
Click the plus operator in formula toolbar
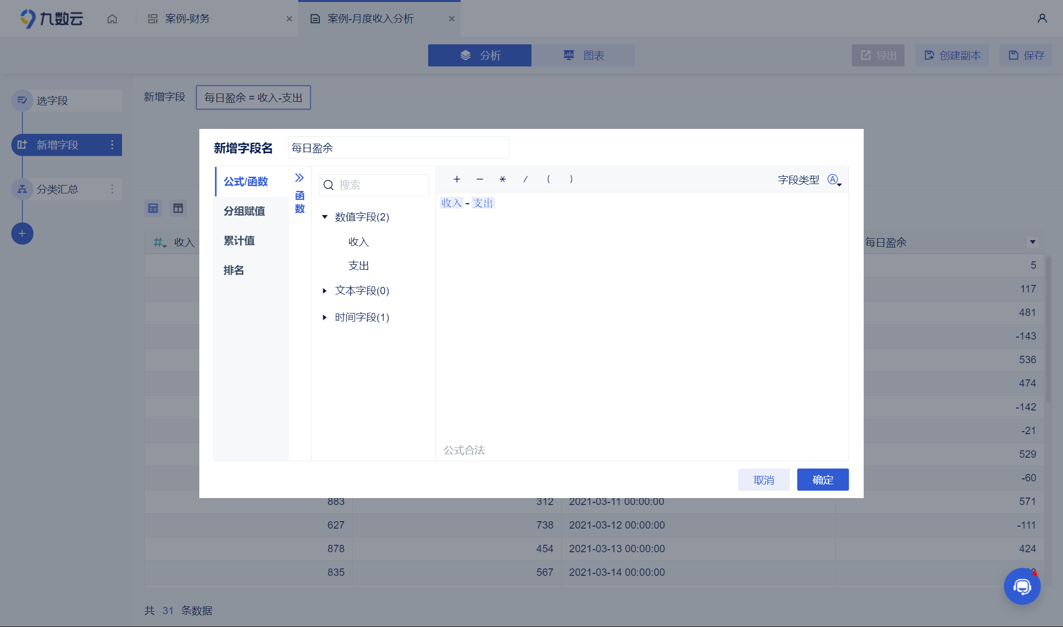coord(457,179)
